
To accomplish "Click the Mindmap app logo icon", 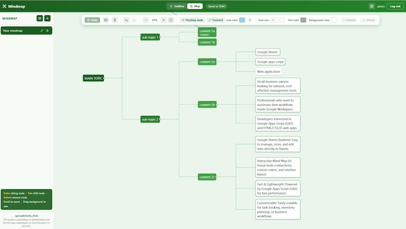I will 5,6.
